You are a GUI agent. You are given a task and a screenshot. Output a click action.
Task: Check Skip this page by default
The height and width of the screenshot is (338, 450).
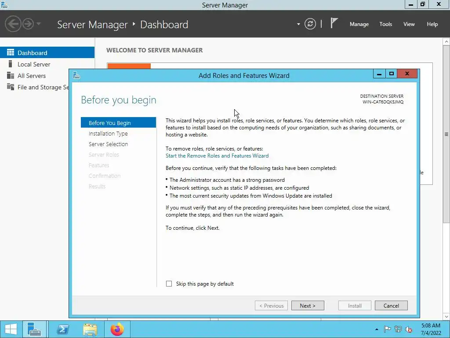click(169, 284)
